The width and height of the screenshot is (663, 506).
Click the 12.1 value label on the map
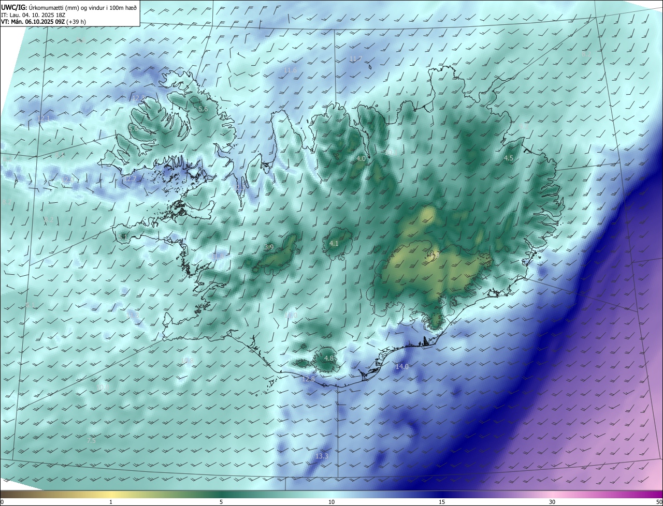point(44,119)
